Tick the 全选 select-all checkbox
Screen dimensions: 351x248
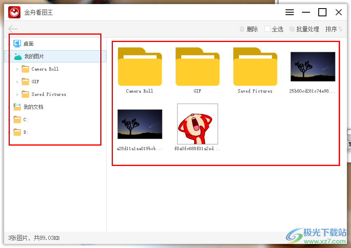[267, 29]
